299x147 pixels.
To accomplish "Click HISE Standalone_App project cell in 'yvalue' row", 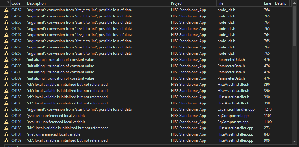I will click(188, 116).
